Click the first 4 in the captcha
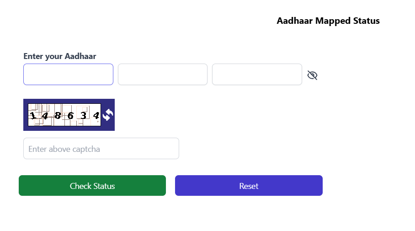 pyautogui.click(x=45, y=116)
